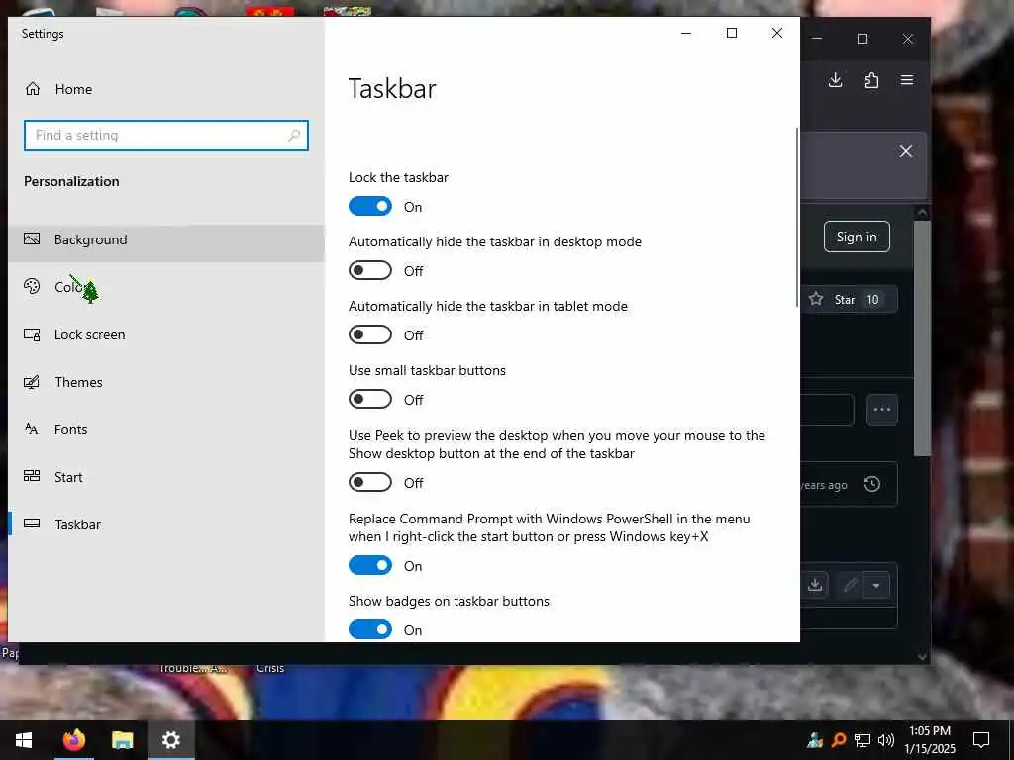Click the search magnifier icon in Settings
The width and height of the screenshot is (1014, 760).
tap(294, 135)
